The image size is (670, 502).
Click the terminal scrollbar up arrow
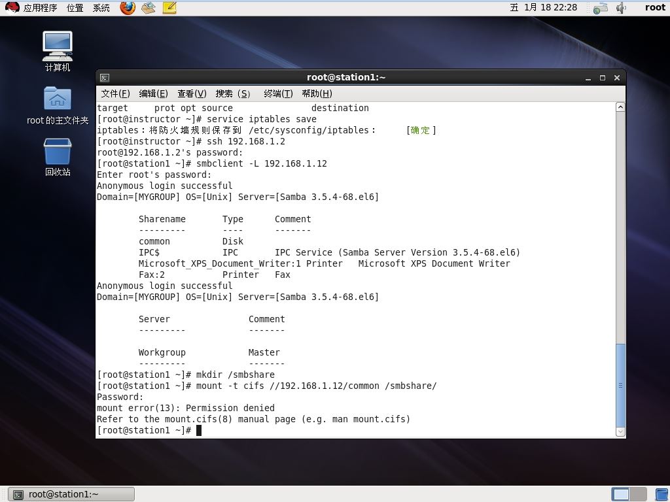(620, 107)
